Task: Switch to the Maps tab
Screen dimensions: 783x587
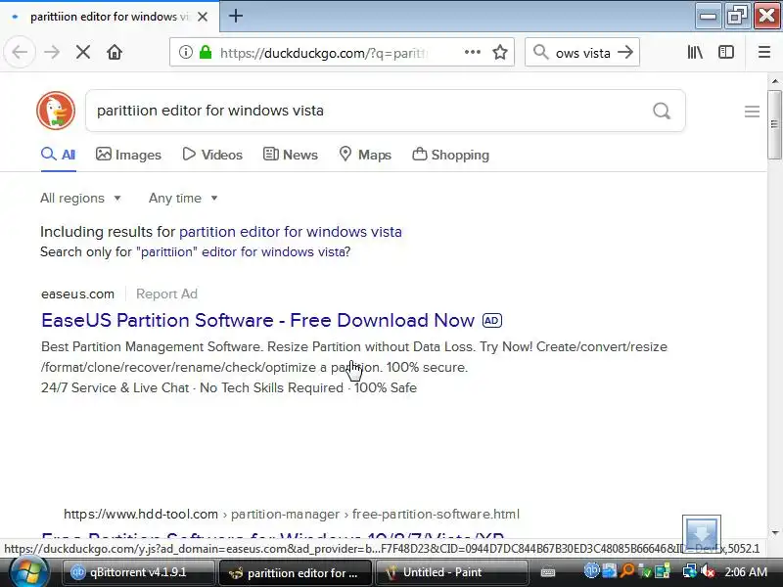Action: point(365,155)
